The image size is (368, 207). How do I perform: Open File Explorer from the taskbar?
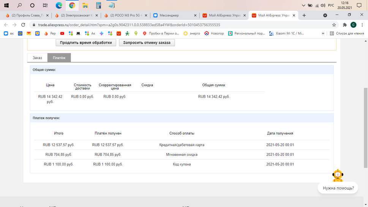click(85, 5)
